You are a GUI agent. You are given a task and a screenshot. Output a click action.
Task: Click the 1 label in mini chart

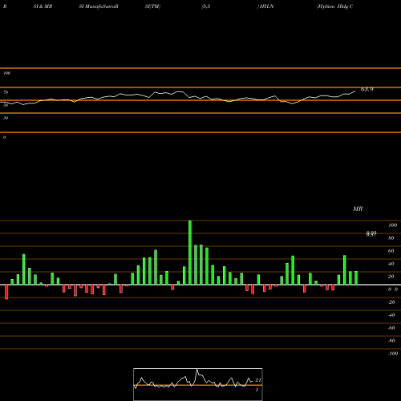coord(257,390)
